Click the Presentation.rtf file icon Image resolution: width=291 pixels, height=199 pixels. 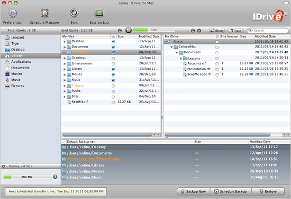click(185, 69)
